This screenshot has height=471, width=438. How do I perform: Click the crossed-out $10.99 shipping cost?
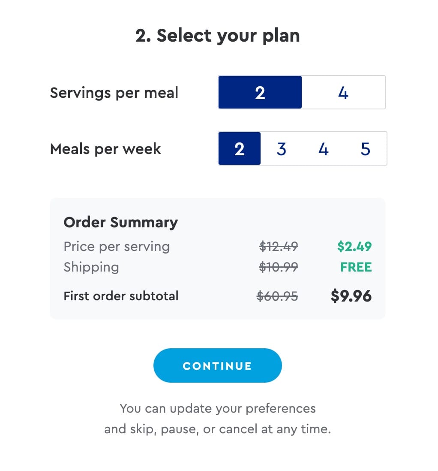click(279, 267)
